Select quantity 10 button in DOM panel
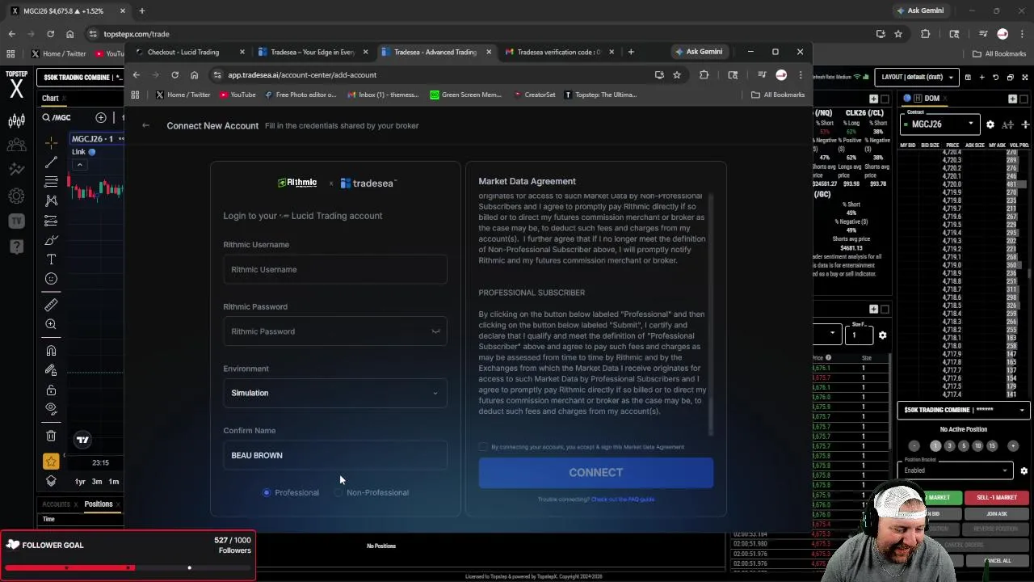1034x582 pixels. pyautogui.click(x=977, y=445)
